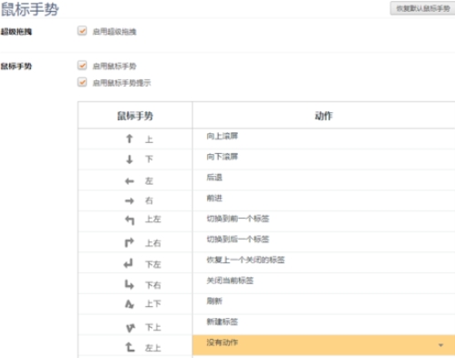
Task: Open action dropdown showing 没有动作
Action: pos(324,345)
